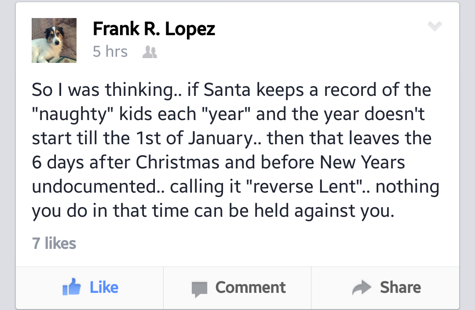Viewport: 475px width, 310px height.
Task: Tap the speech bubble Comment icon
Action: coord(199,288)
